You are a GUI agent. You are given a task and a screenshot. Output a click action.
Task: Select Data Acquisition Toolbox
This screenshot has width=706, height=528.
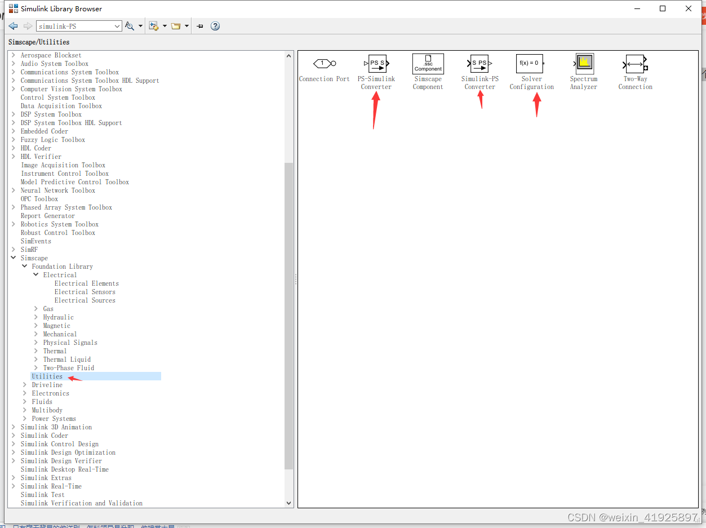61,106
